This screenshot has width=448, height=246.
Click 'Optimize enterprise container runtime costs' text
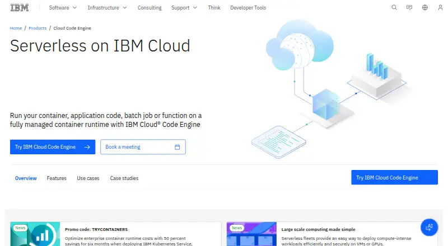coord(129,241)
